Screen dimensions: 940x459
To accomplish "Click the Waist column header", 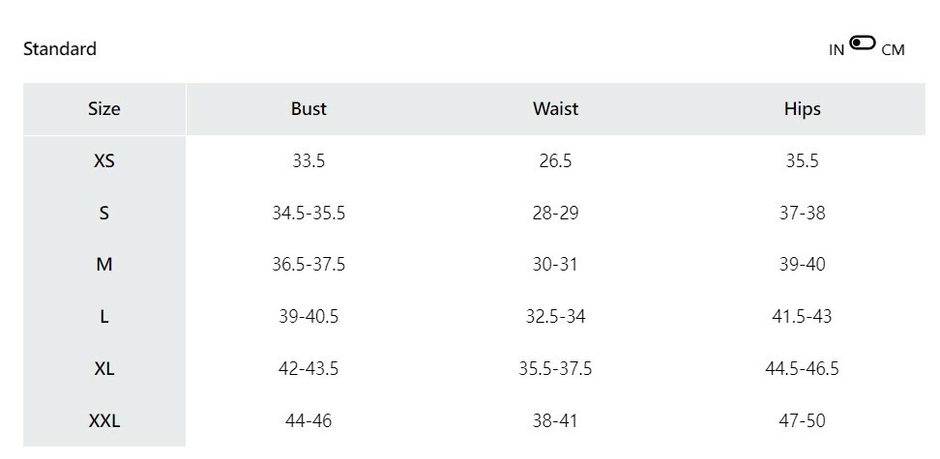I will (x=555, y=109).
